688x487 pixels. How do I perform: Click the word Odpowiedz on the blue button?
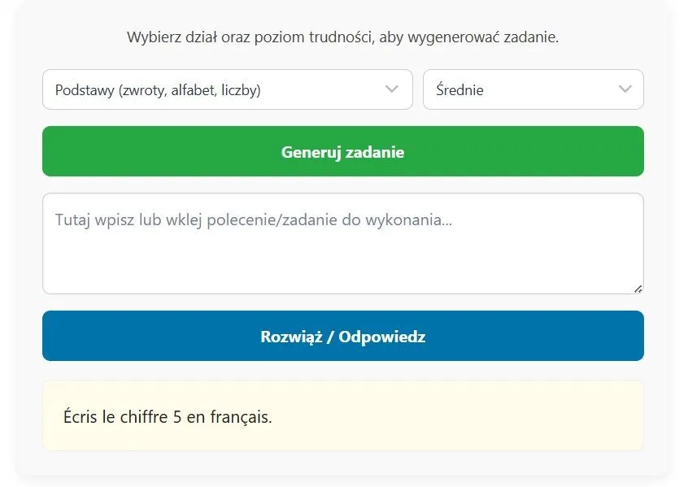(381, 337)
